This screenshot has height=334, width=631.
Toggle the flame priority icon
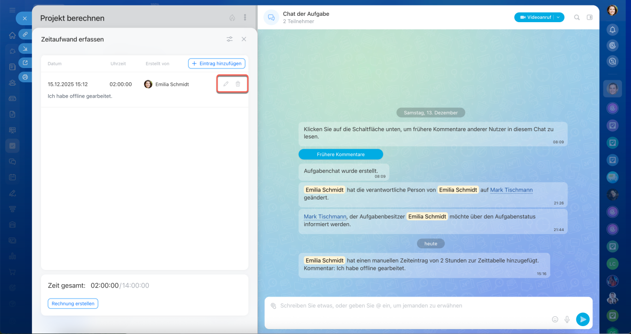coord(232,18)
